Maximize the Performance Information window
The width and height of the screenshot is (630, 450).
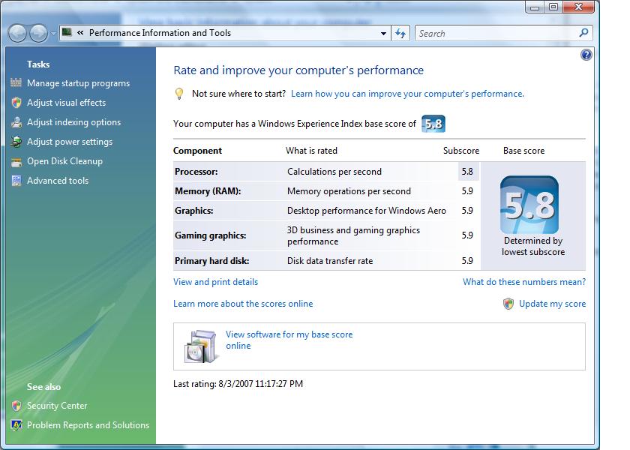pos(553,7)
